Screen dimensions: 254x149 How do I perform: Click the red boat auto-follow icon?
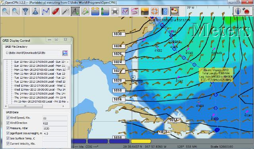click(56, 12)
